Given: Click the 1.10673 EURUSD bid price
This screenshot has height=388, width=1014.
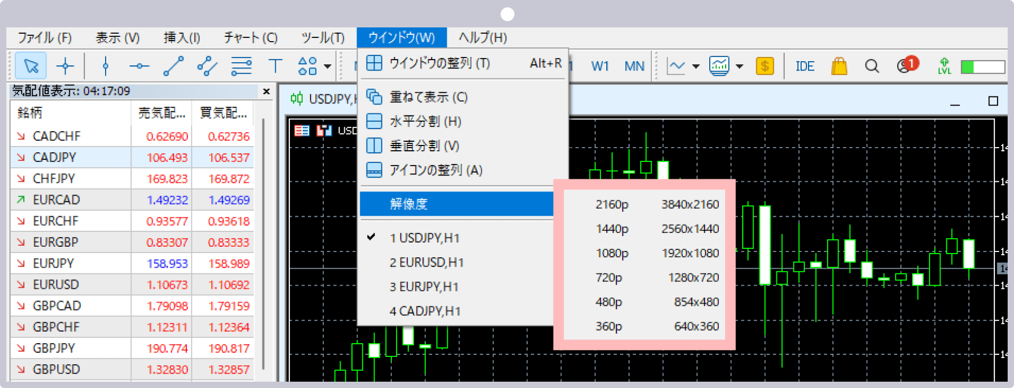Looking at the screenshot, I should tap(167, 285).
